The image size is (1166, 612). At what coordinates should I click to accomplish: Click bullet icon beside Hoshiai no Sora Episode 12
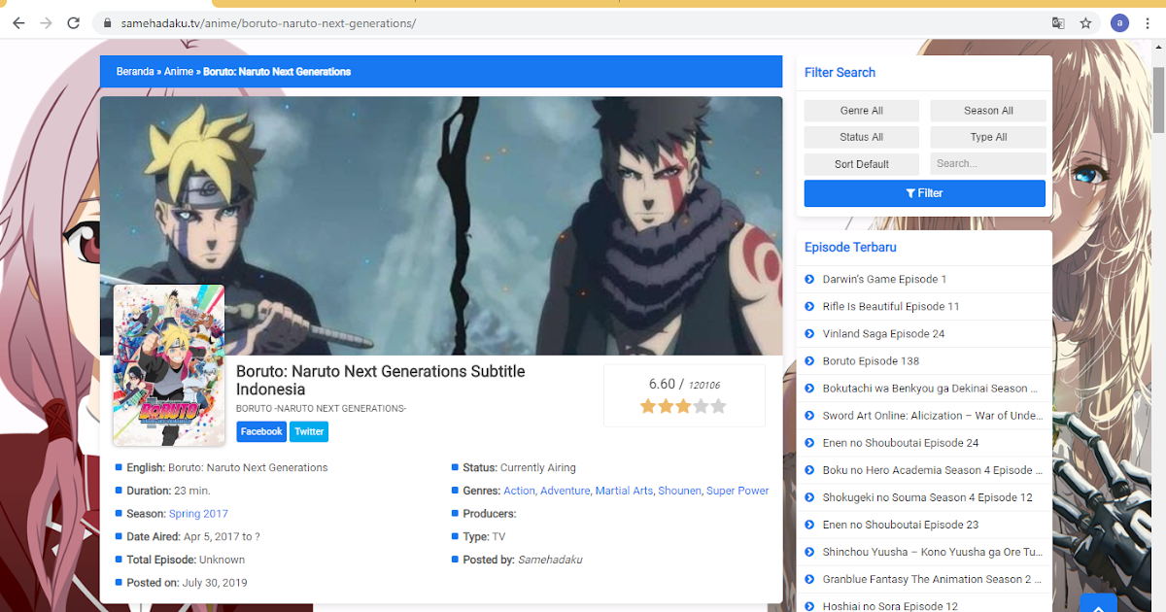[809, 606]
